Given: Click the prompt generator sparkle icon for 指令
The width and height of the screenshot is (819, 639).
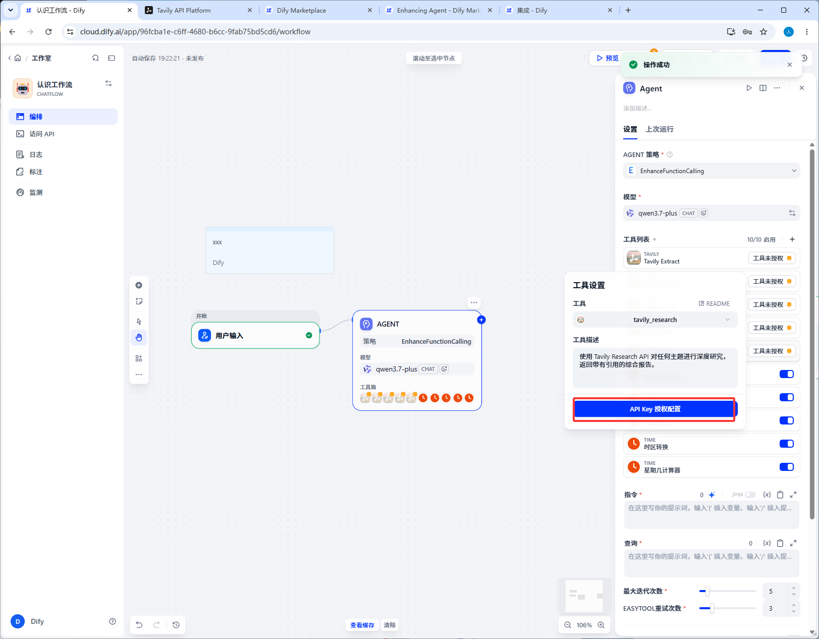Looking at the screenshot, I should pos(712,495).
